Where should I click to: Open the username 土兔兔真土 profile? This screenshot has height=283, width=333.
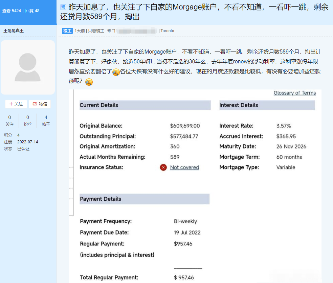coord(14,31)
